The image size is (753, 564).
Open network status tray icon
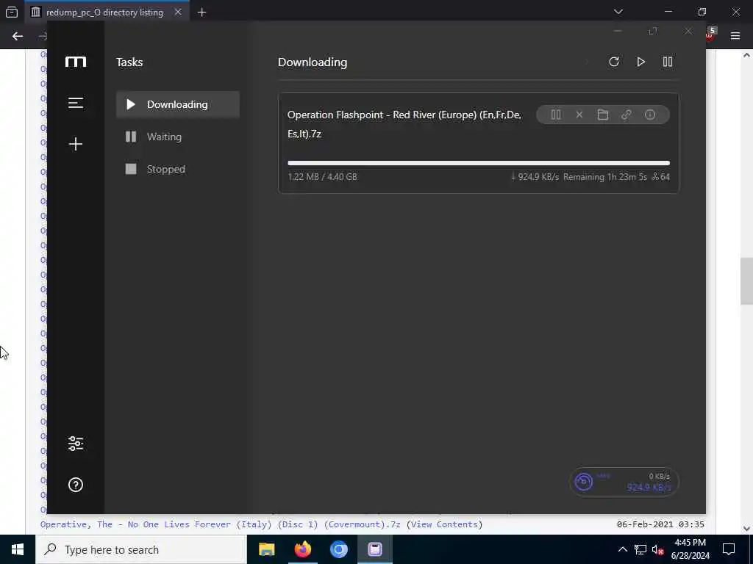pyautogui.click(x=640, y=549)
